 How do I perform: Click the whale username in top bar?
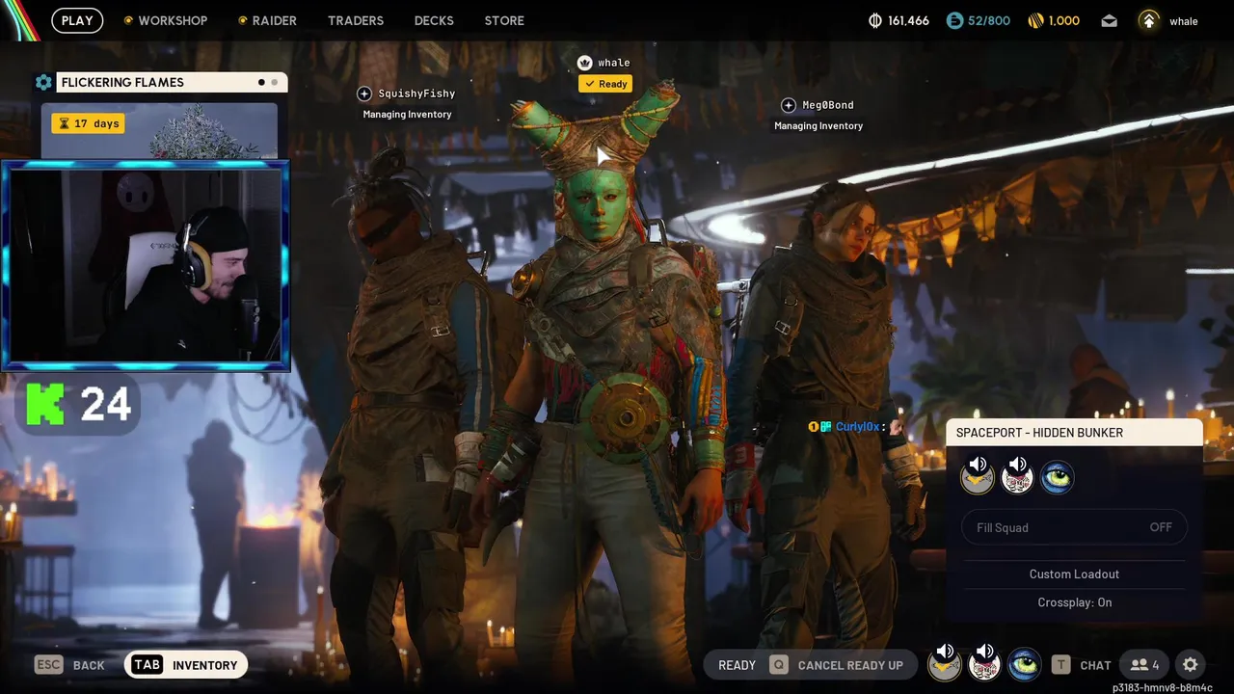(1184, 21)
